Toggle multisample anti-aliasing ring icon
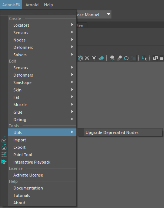 (x=126, y=58)
